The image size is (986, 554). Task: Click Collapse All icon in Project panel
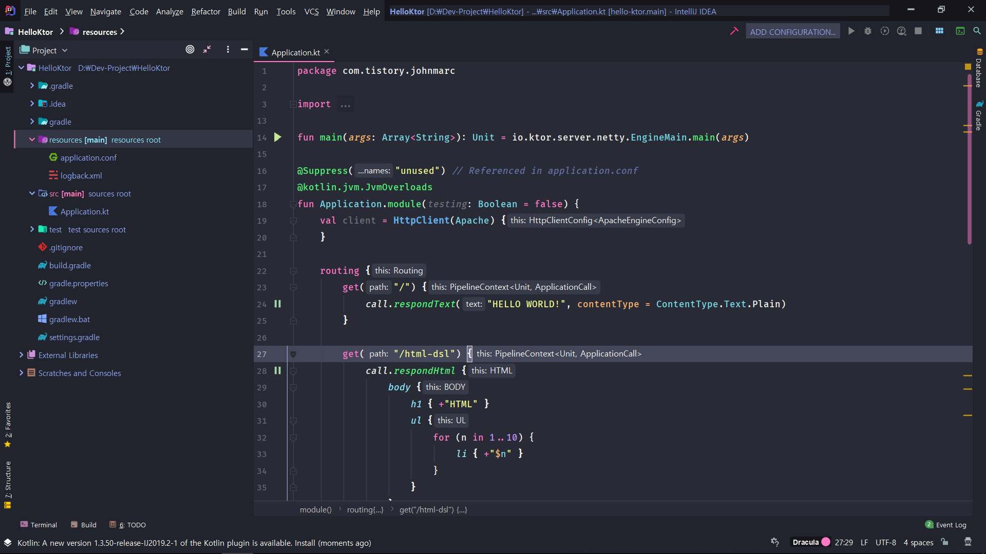click(207, 50)
